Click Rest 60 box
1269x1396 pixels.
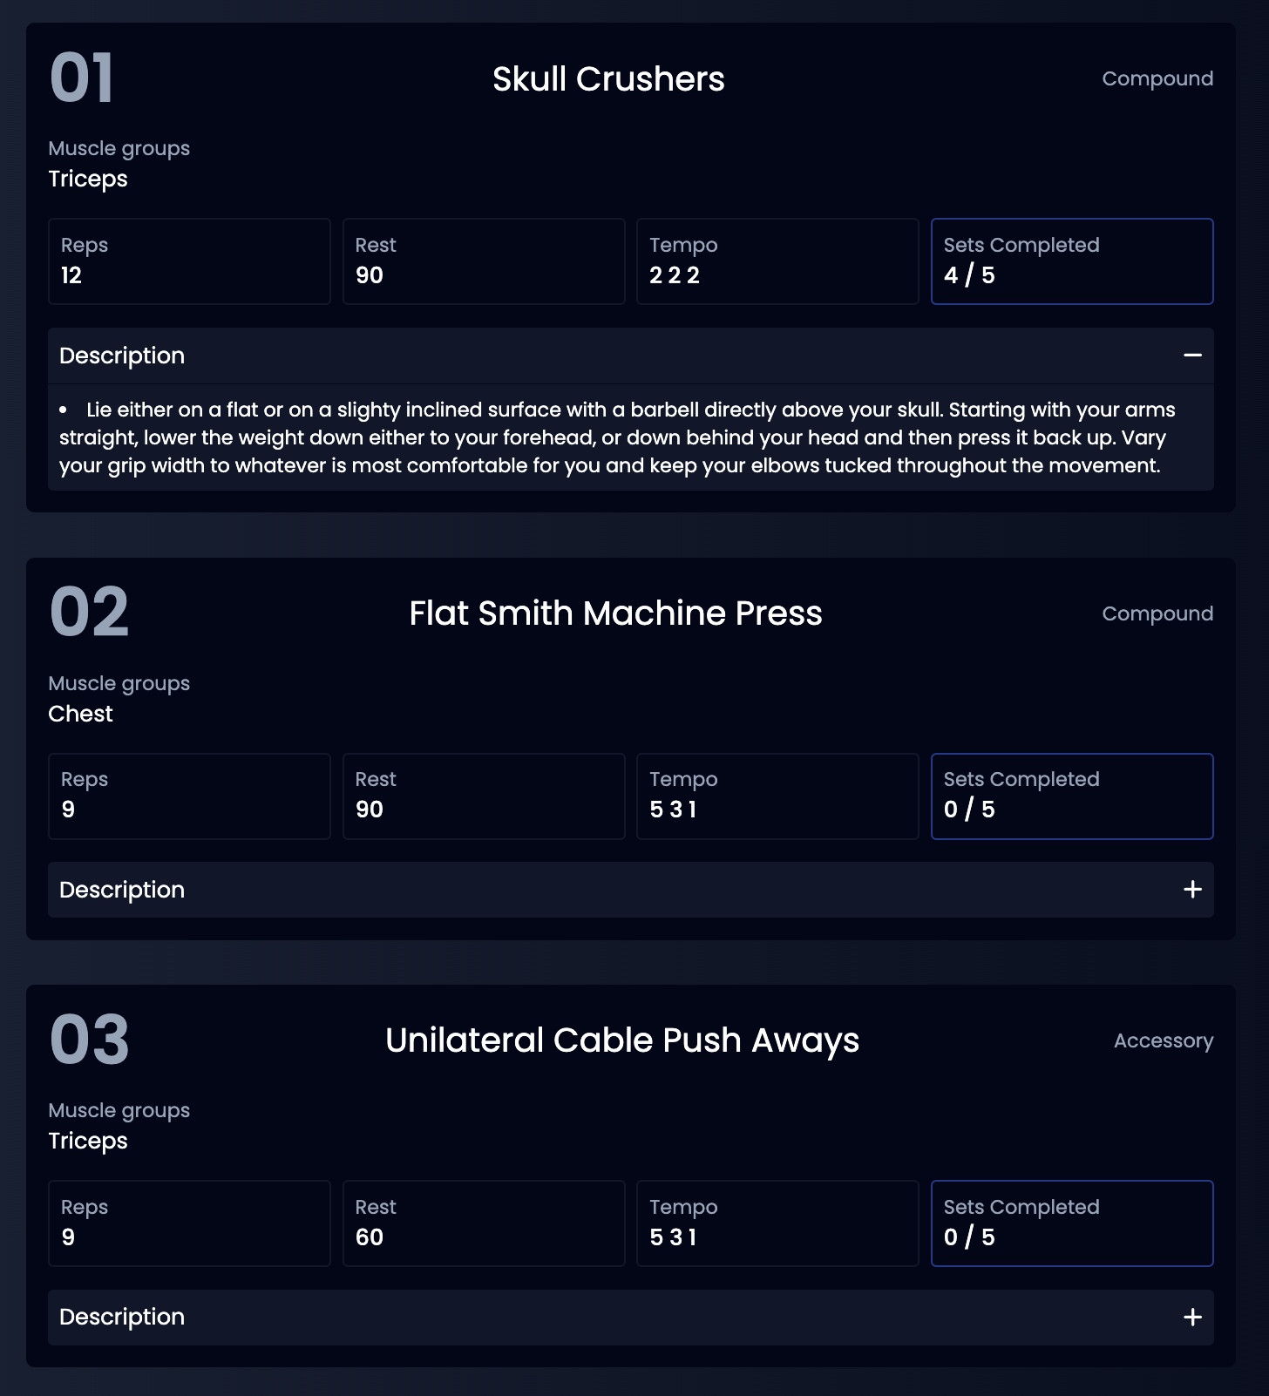pyautogui.click(x=484, y=1223)
